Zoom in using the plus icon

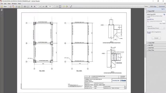pos(46,6)
